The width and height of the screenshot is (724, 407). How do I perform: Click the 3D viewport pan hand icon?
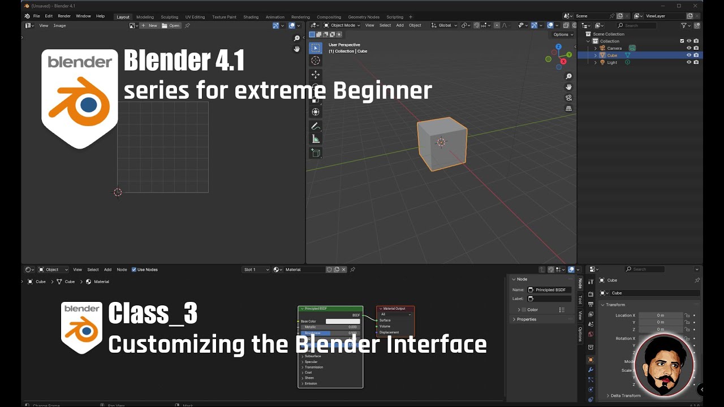click(x=568, y=87)
